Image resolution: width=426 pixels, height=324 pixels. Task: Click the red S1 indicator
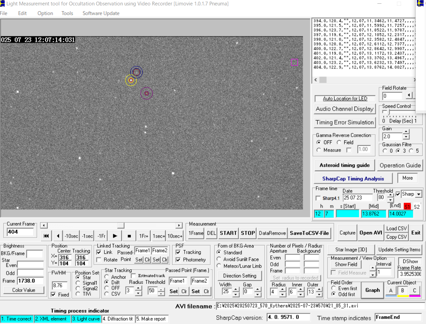pos(407,207)
